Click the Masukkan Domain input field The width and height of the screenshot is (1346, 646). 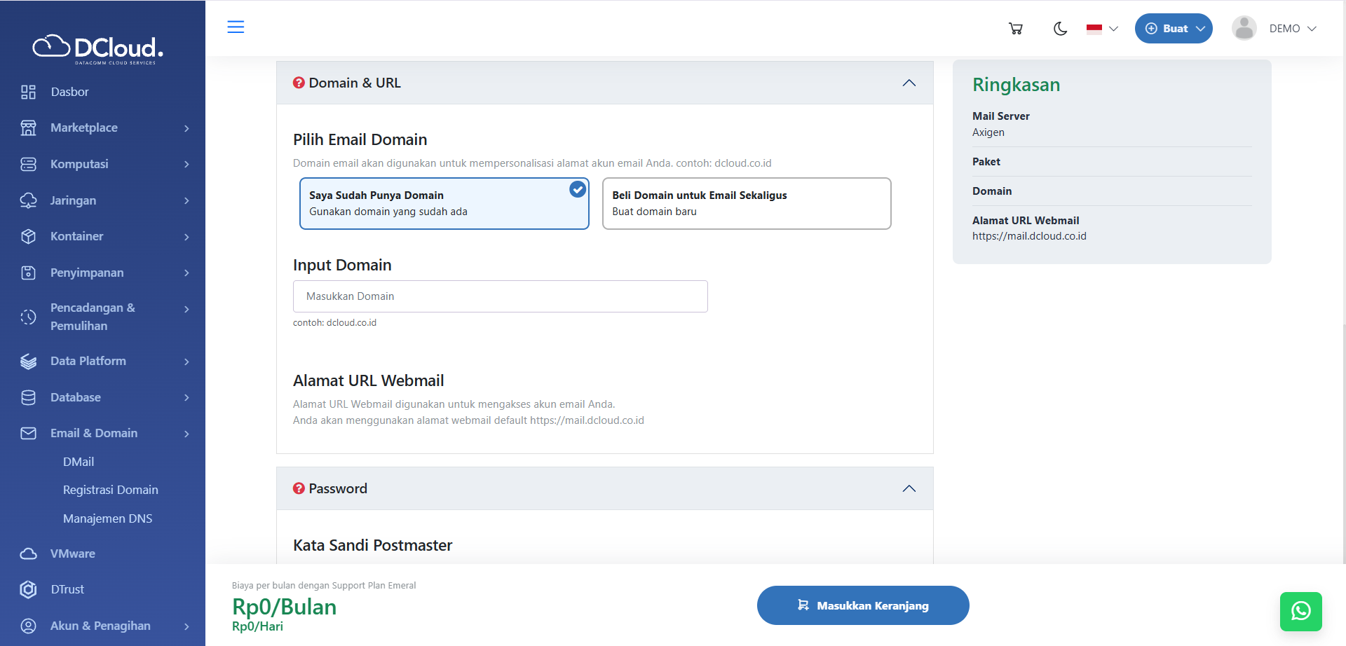[x=500, y=296]
